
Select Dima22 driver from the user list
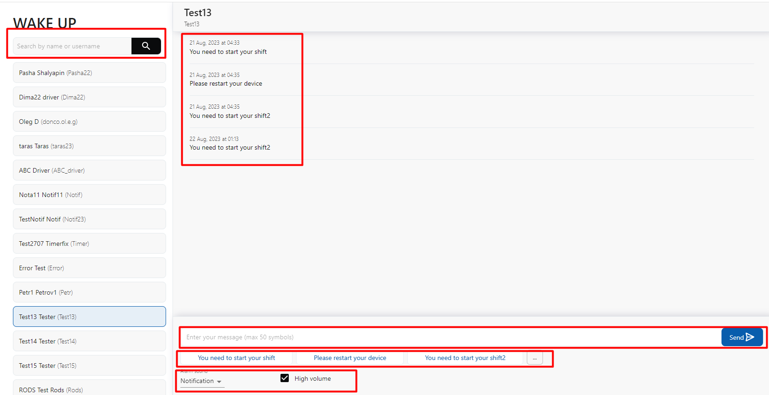tap(89, 97)
